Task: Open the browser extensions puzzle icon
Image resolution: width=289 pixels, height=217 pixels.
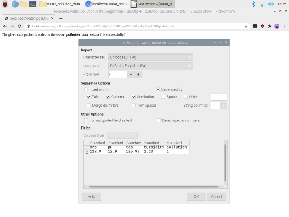Action: point(269,26)
